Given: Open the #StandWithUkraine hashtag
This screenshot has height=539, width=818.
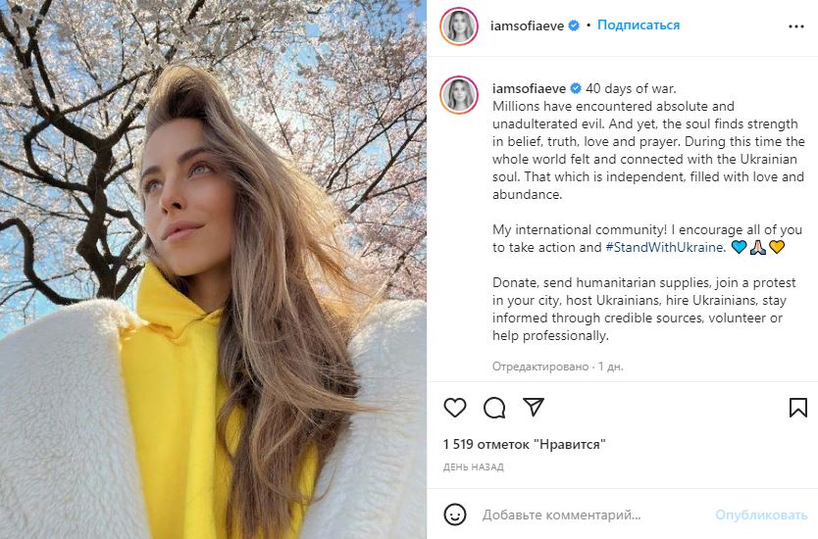Looking at the screenshot, I should coord(665,247).
